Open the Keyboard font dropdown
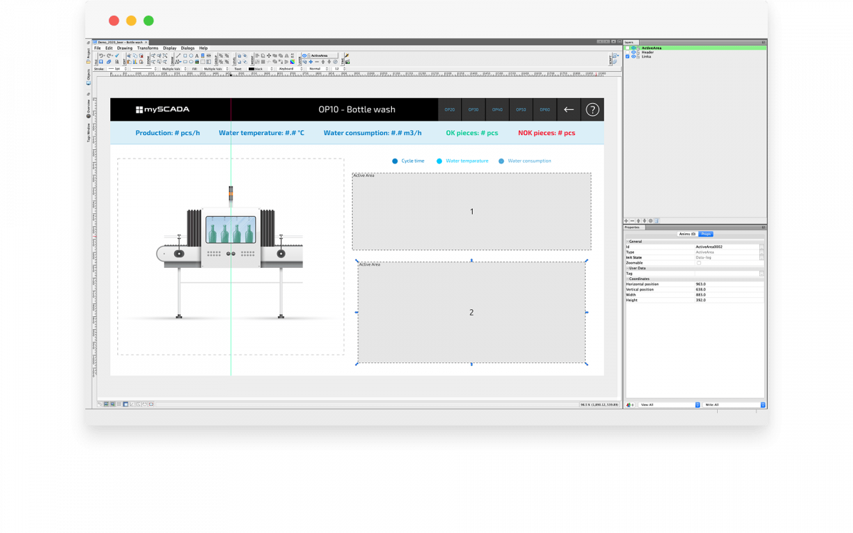 click(x=290, y=69)
